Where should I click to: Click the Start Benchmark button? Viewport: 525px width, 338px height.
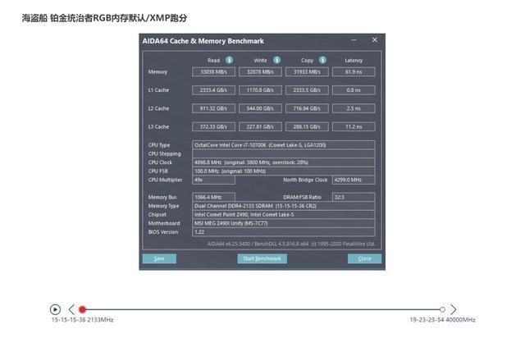(x=262, y=258)
